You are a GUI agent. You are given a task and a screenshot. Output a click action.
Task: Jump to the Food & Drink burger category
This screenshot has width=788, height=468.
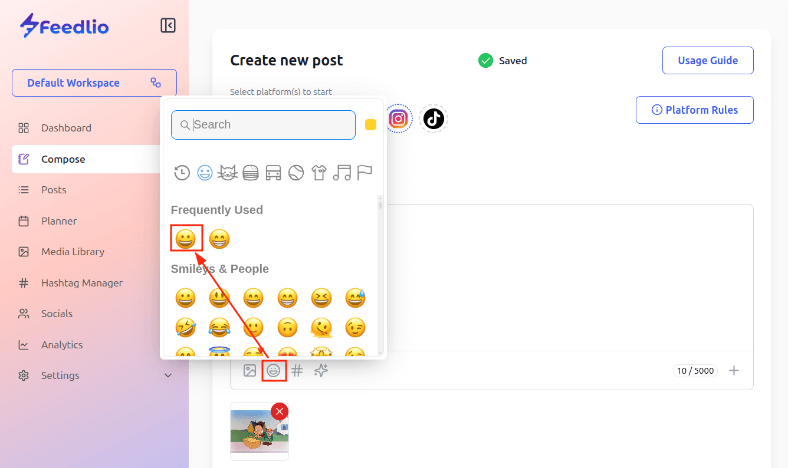pyautogui.click(x=251, y=173)
